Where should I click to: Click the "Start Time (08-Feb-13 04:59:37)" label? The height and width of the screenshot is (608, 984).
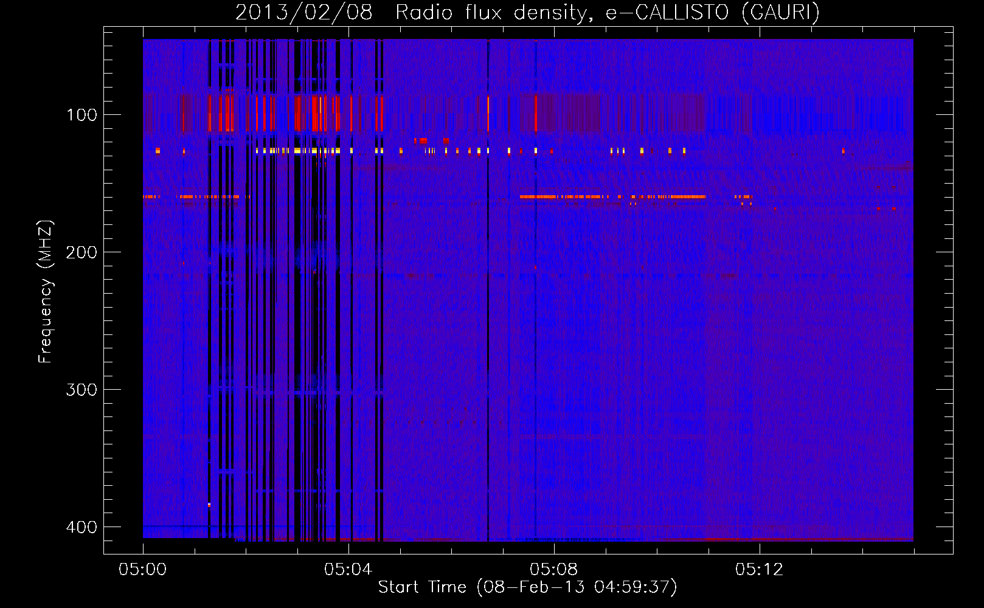coord(527,587)
